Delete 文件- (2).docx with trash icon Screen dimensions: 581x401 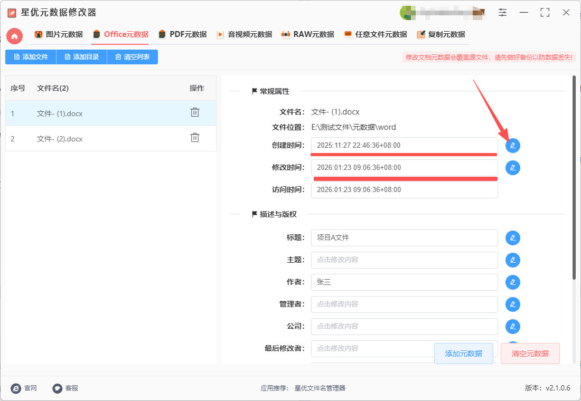click(x=195, y=138)
